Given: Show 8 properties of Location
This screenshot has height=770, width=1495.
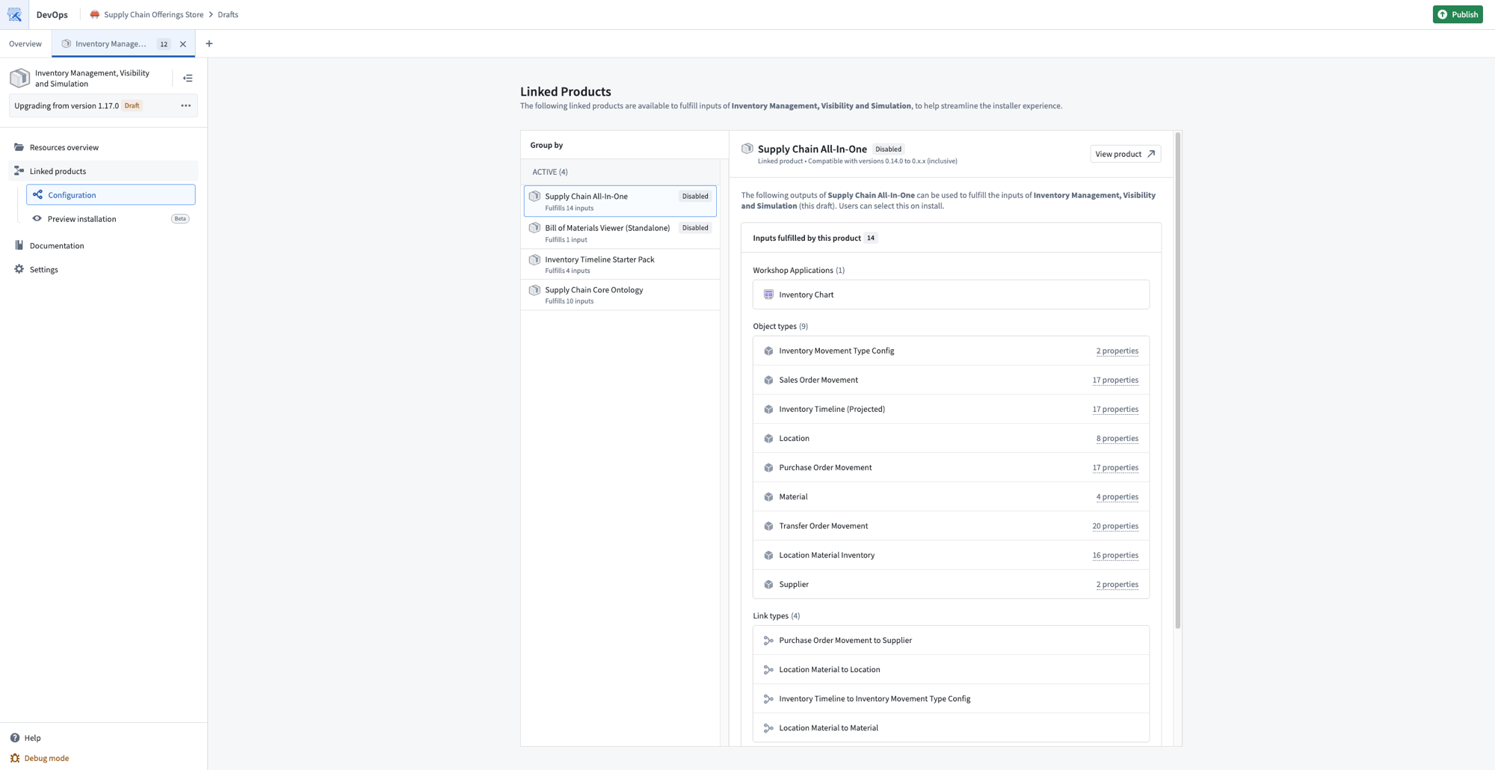Looking at the screenshot, I should tap(1117, 438).
